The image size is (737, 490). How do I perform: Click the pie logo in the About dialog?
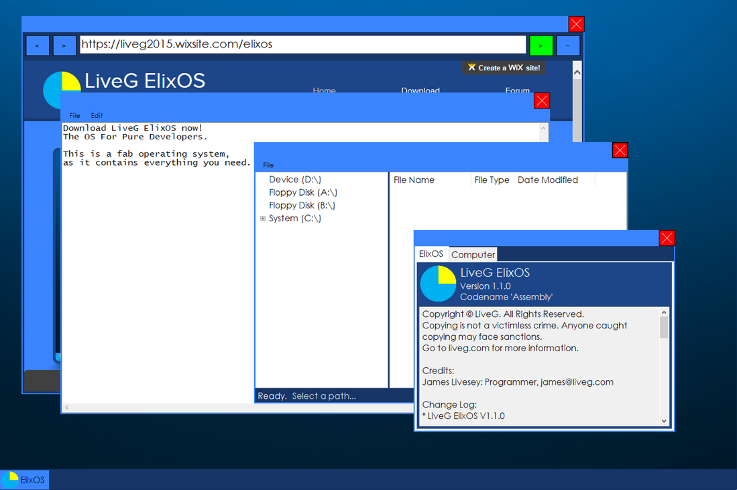(x=438, y=284)
